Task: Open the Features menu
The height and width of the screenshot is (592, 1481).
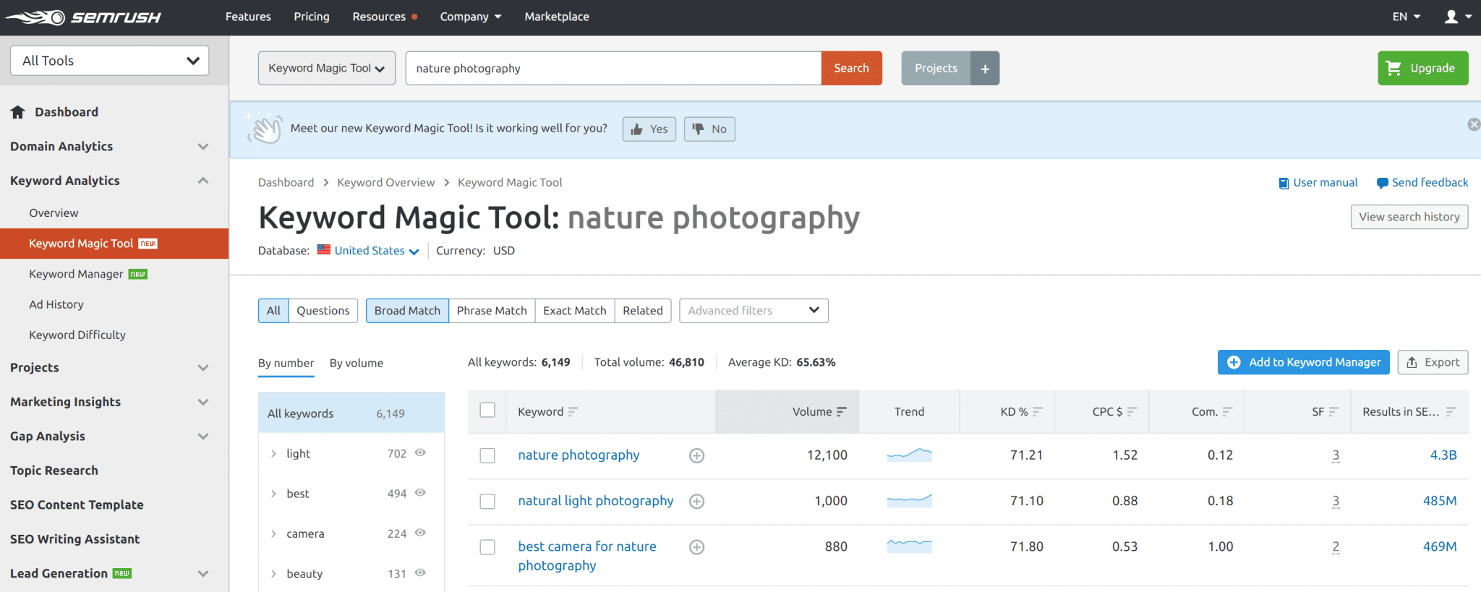Action: tap(248, 17)
